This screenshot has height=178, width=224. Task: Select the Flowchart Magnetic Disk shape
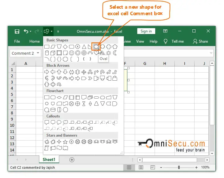point(53,110)
